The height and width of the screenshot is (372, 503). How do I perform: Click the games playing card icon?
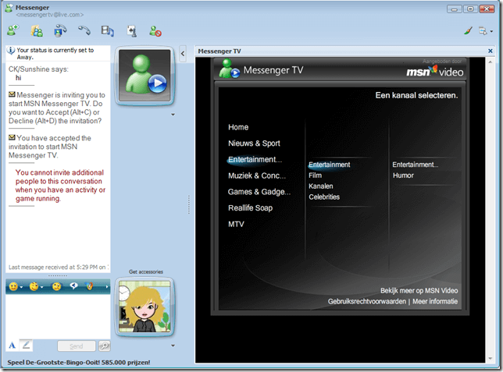[x=132, y=31]
